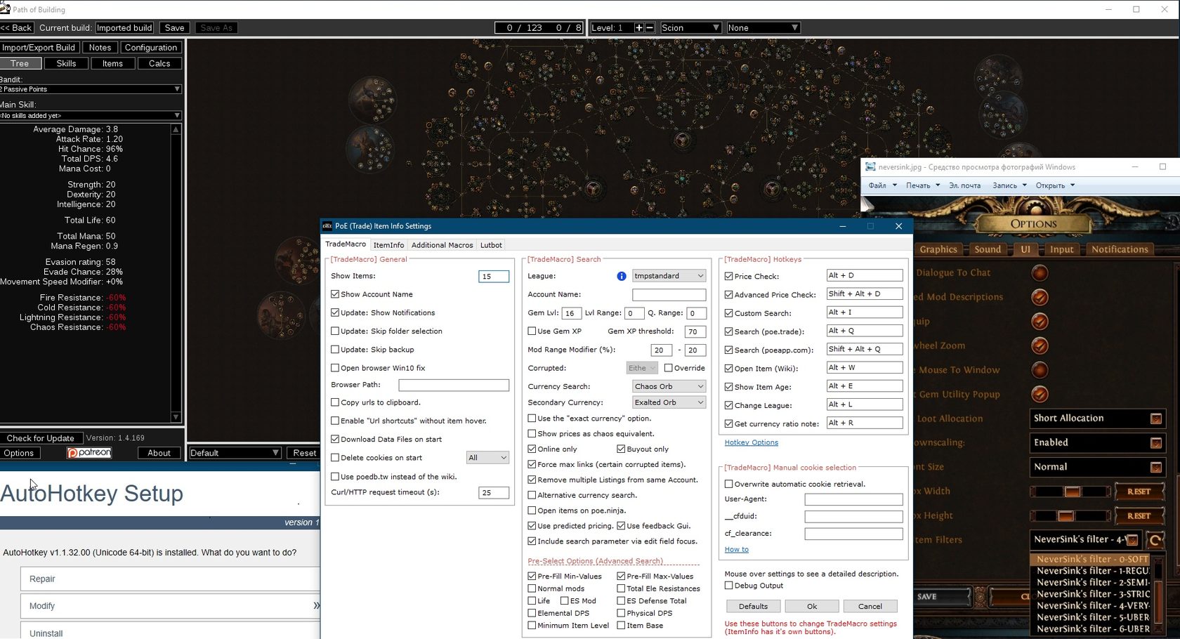The image size is (1180, 639).
Task: Toggle the Online only checkbox
Action: [x=532, y=449]
